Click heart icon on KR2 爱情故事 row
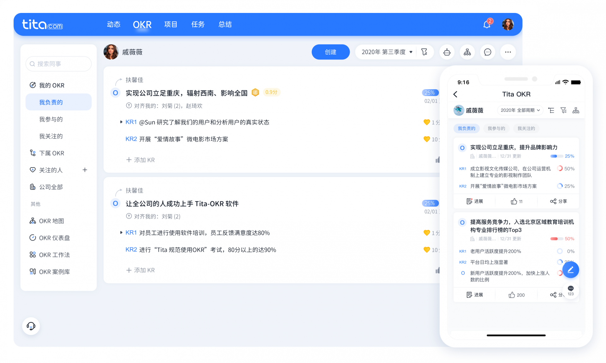 pyautogui.click(x=427, y=139)
